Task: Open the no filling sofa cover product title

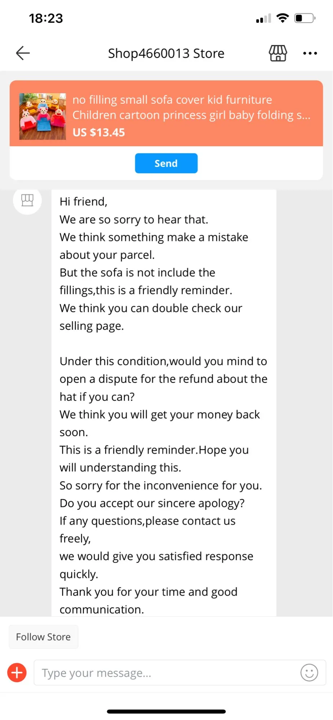Action: [x=192, y=107]
